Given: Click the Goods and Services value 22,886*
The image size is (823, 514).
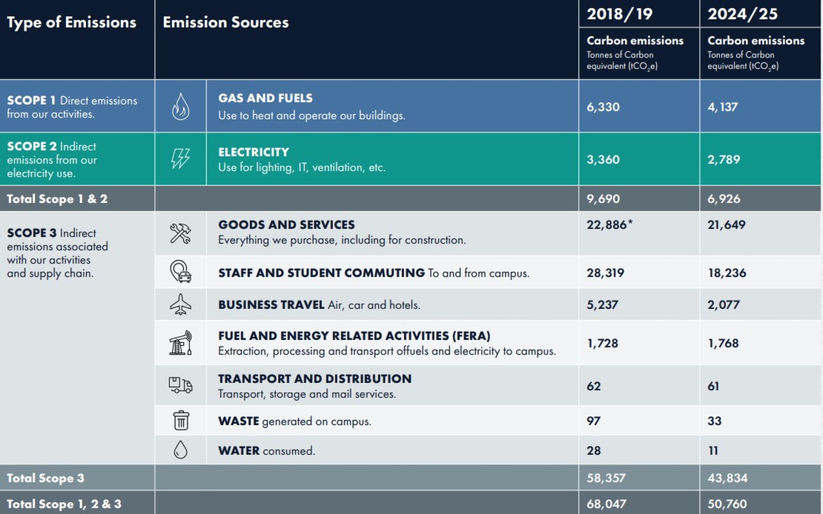Looking at the screenshot, I should [609, 225].
